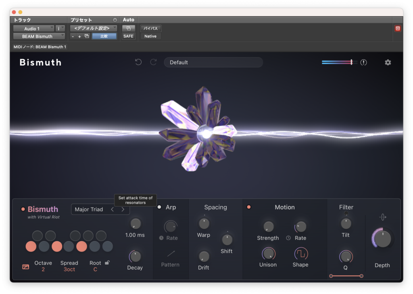Click the Motion Rate knob

click(301, 226)
